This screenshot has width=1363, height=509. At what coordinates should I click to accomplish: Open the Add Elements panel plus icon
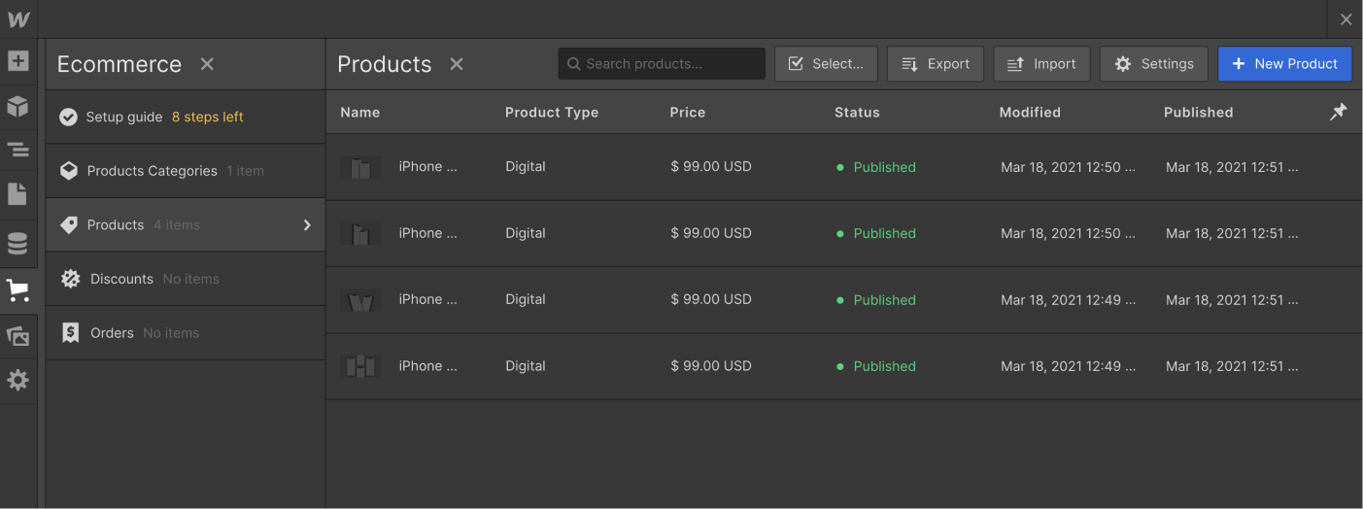[x=17, y=61]
